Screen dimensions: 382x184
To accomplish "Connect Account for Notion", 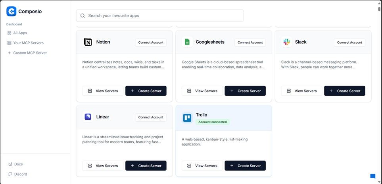I will [x=151, y=43].
